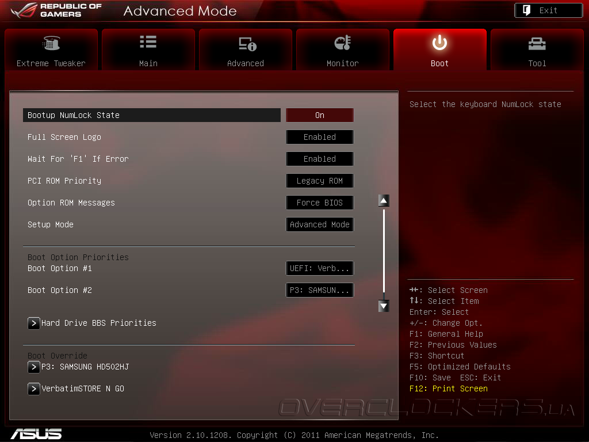Click scrollbar up arrow

[384, 201]
